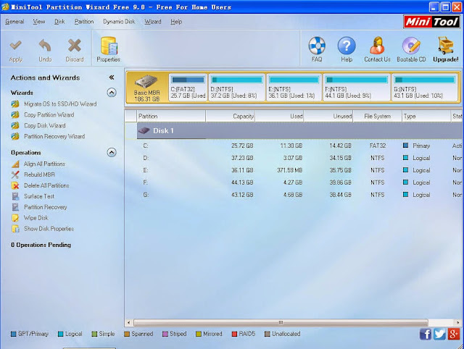
Task: Open the Help menu
Action: tap(176, 22)
